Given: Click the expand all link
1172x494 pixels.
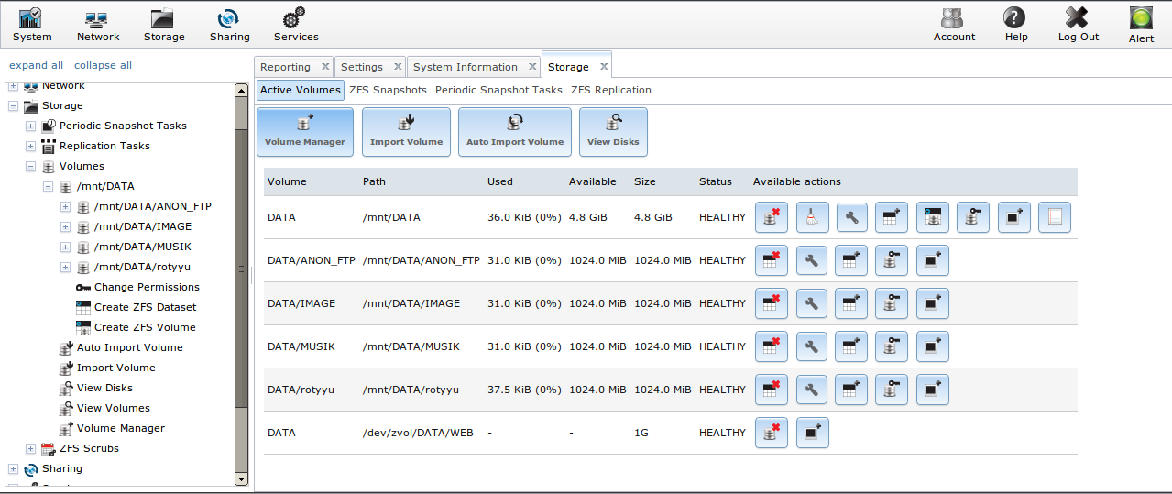Looking at the screenshot, I should click(x=37, y=65).
